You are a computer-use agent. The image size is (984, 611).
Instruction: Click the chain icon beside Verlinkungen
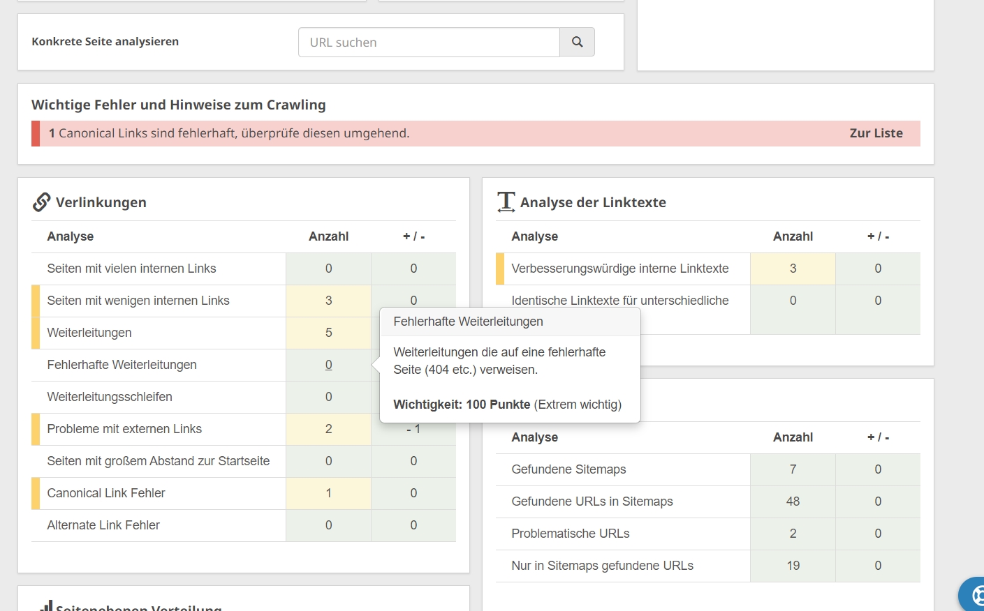click(x=42, y=202)
